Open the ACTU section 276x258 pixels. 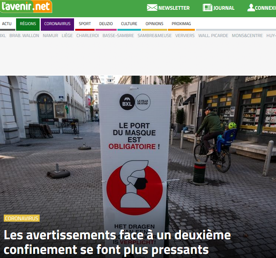[x=7, y=24]
